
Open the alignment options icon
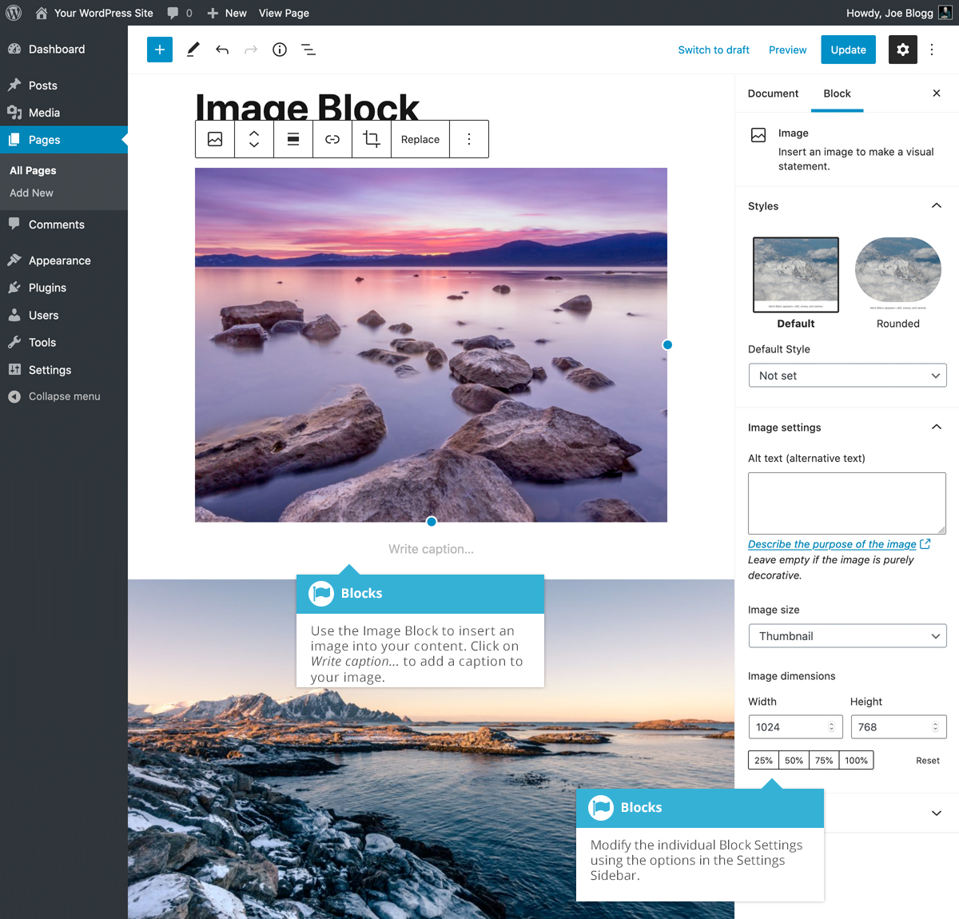click(x=293, y=138)
